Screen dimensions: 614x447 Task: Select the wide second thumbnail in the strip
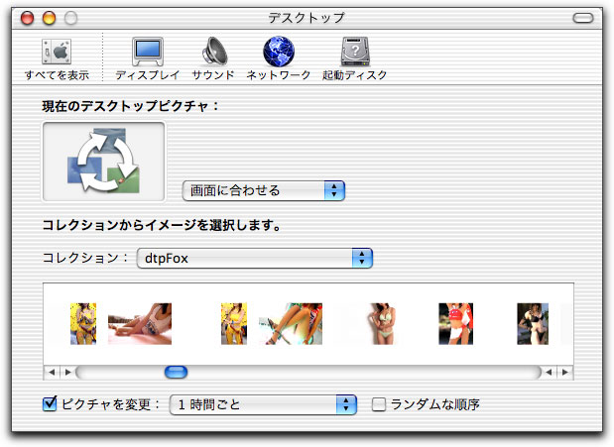tap(139, 324)
